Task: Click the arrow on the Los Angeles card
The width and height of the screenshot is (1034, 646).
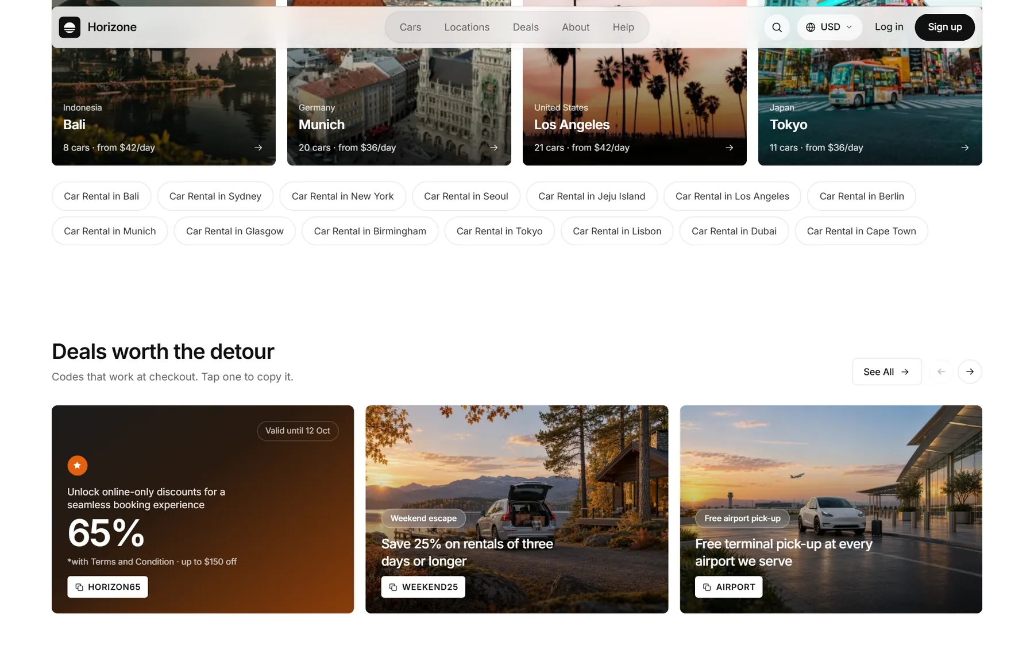Action: tap(730, 148)
